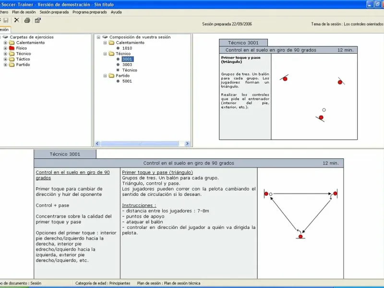Click 'Plan de sesión : Plan de sesión técnica' status
The height and width of the screenshot is (288, 384).
169,283
